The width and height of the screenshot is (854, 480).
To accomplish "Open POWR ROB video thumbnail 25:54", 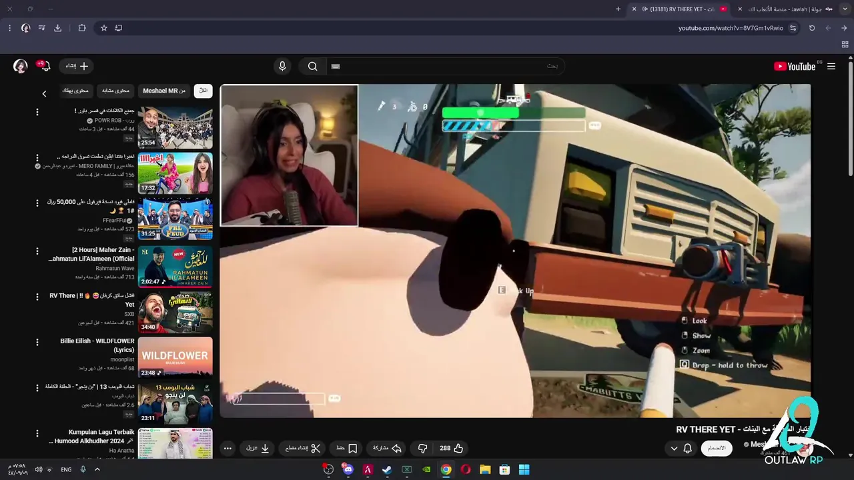I will (175, 127).
